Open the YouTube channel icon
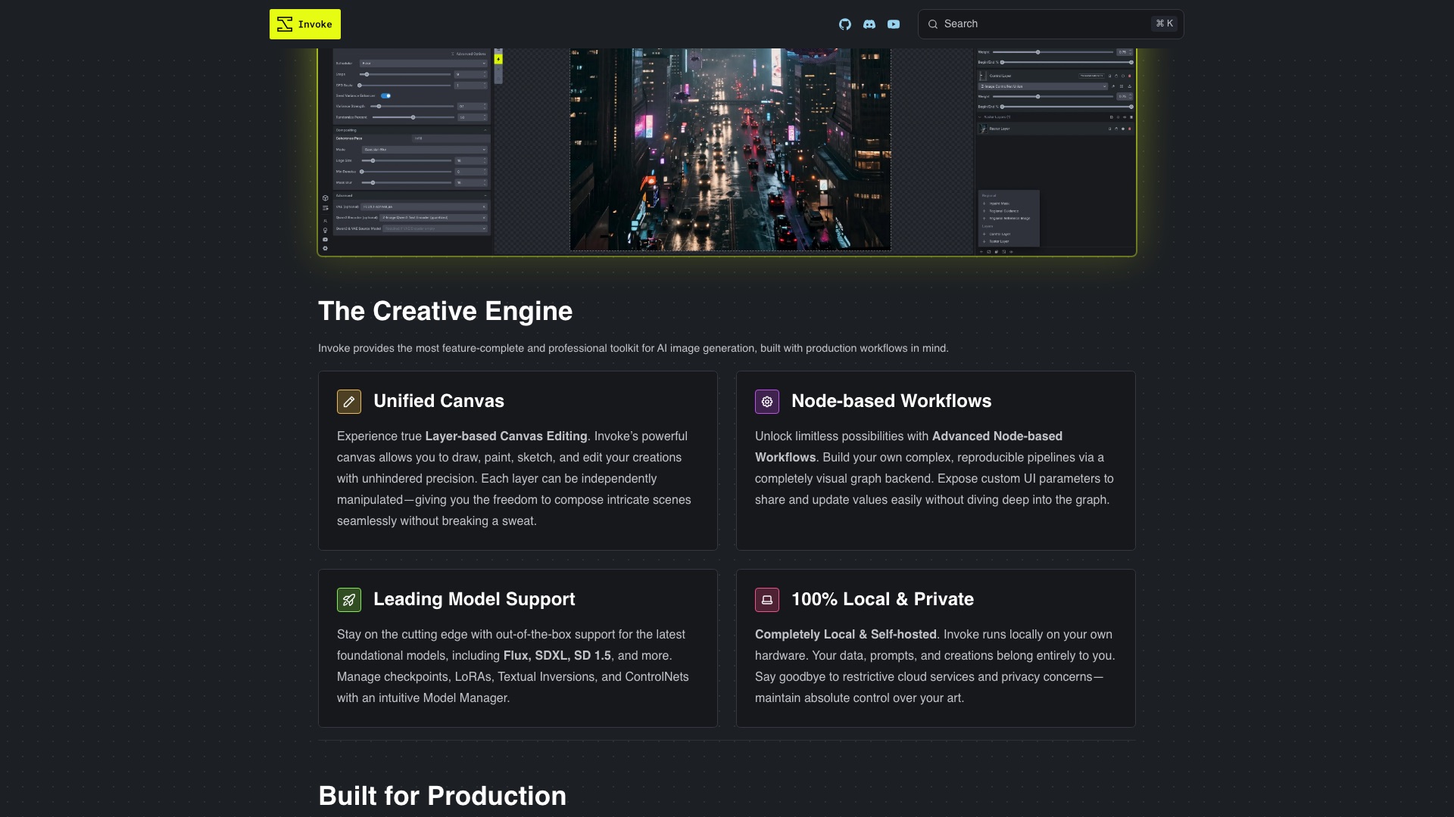Viewport: 1454px width, 817px height. click(894, 24)
